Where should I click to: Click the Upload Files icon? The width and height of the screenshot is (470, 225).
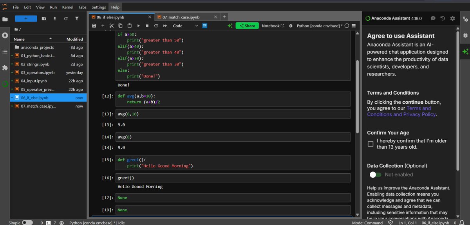click(55, 18)
